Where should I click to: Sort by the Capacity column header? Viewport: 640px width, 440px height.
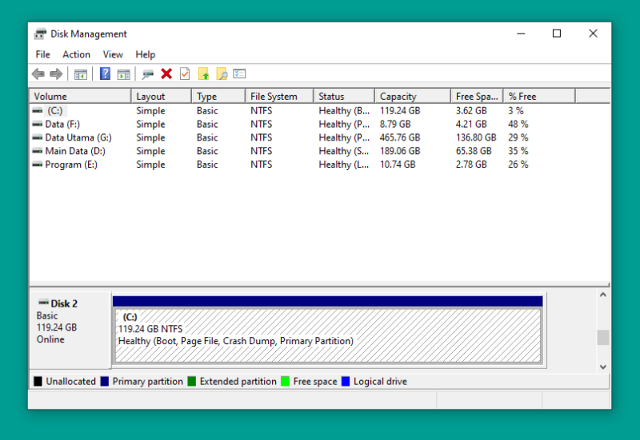[413, 97]
